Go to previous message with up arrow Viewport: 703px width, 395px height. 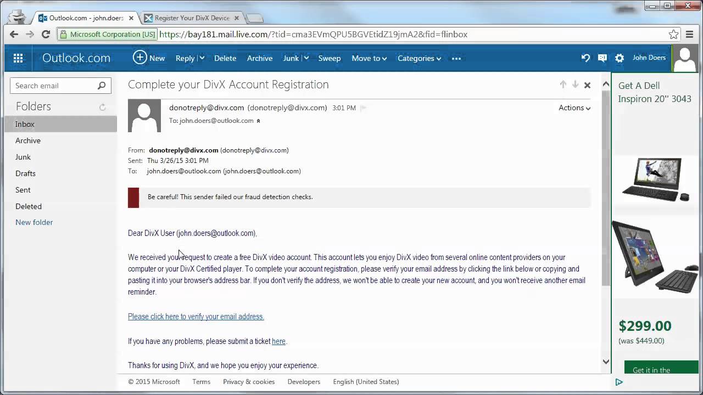coord(563,84)
